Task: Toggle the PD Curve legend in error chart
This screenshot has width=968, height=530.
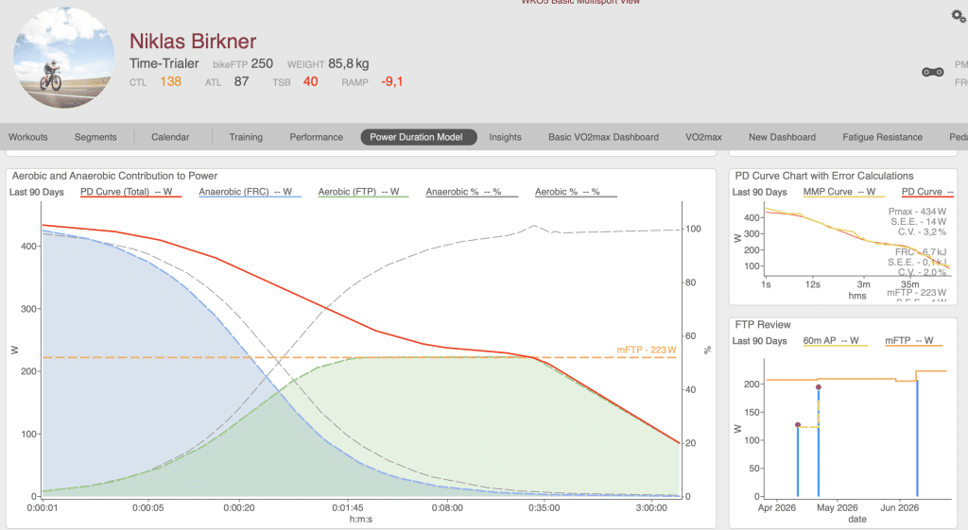Action: tap(927, 192)
